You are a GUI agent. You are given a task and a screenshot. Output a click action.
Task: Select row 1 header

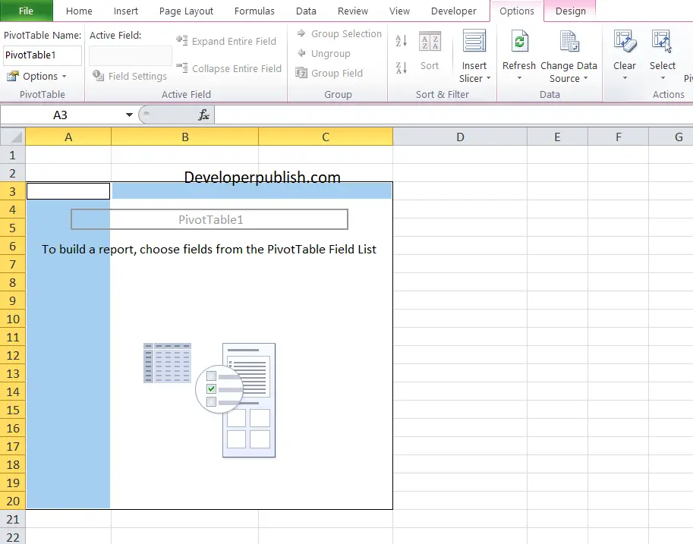(x=13, y=155)
